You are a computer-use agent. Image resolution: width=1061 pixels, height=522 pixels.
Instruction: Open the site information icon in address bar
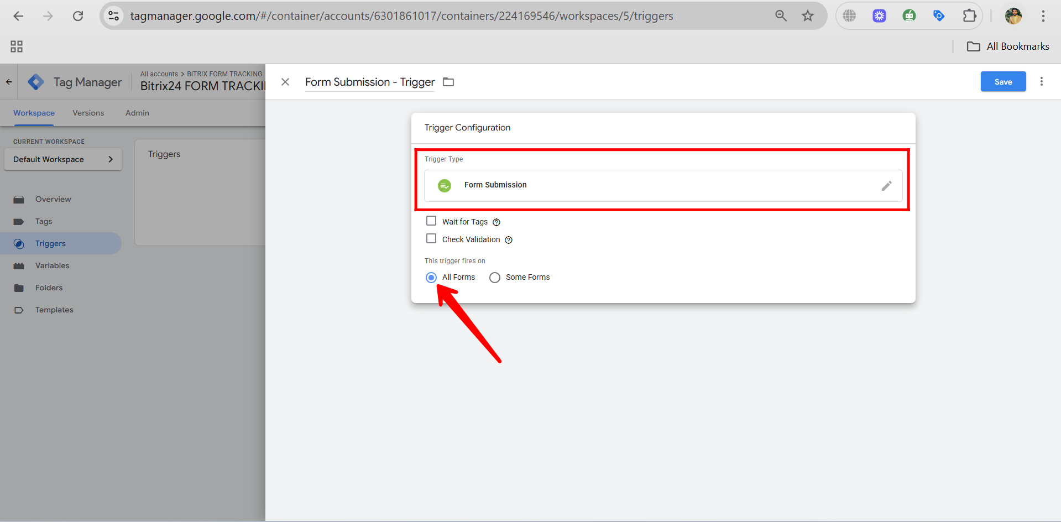click(114, 16)
